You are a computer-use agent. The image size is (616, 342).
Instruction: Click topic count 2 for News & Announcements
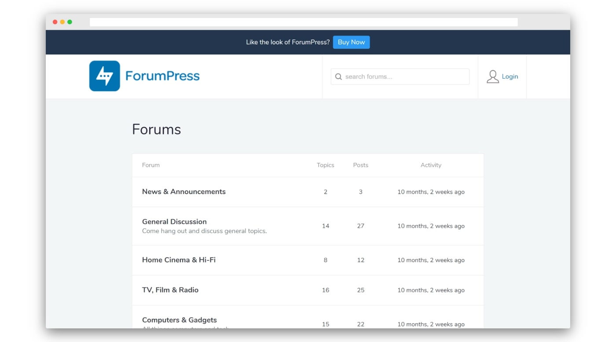[x=326, y=192]
